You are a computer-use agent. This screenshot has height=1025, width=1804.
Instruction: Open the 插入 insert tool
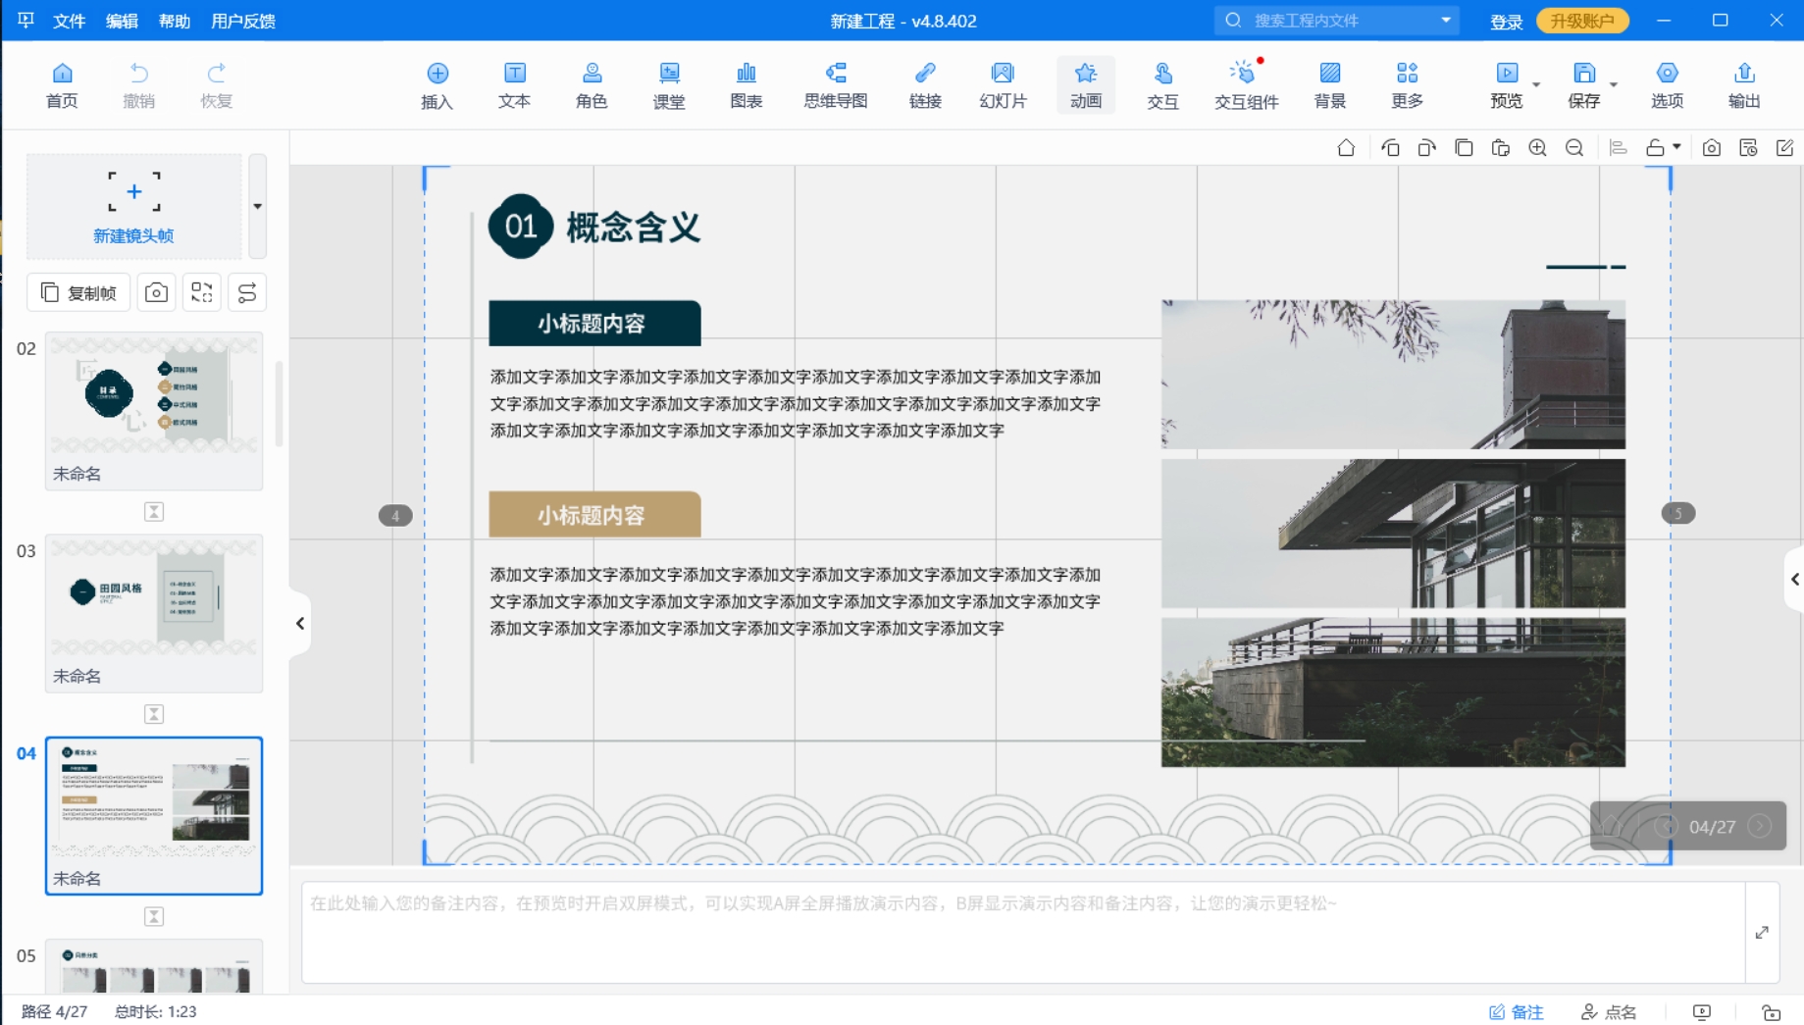(x=437, y=85)
